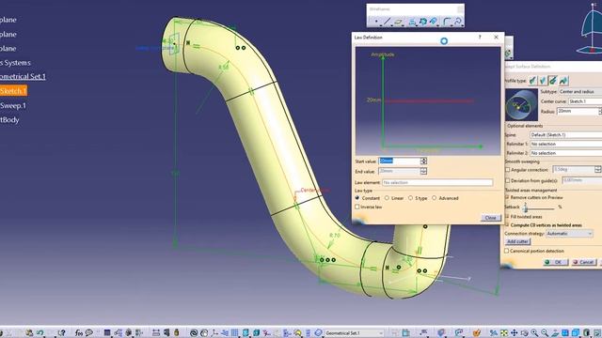Click the Relimiter 1 No selection field

point(566,144)
